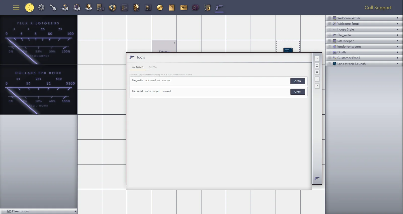Click the gray glasses cell on grid

click(164, 46)
